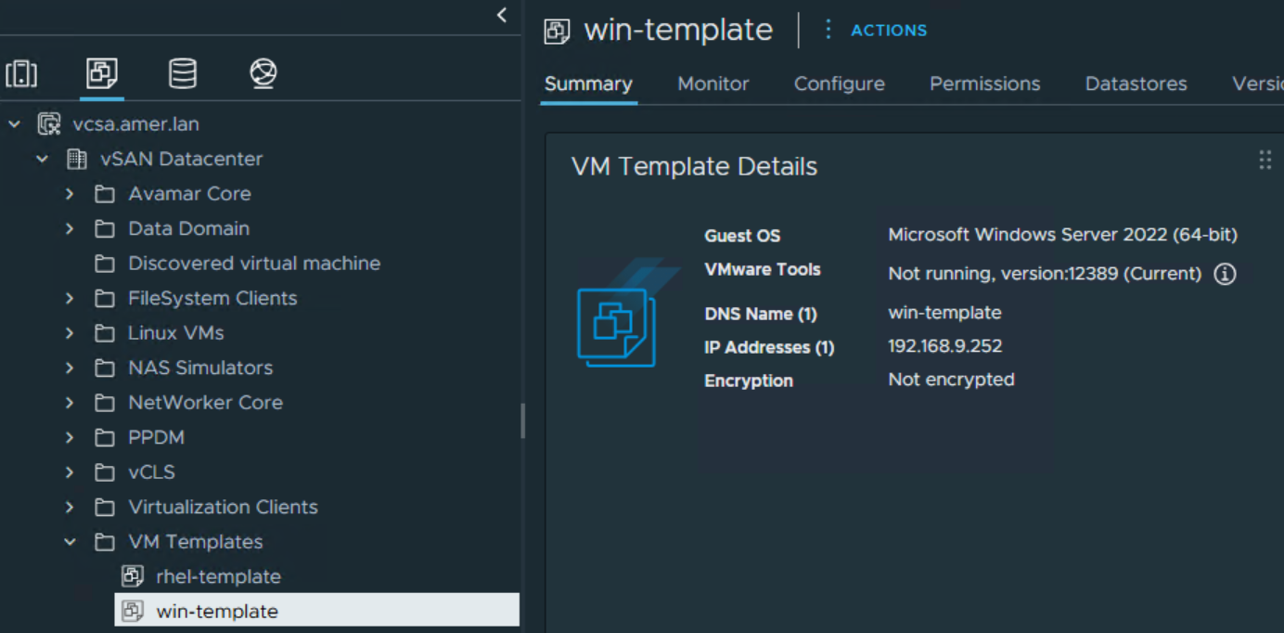The image size is (1284, 633).
Task: Click the scrollbar in the inventory tree
Action: [x=522, y=420]
